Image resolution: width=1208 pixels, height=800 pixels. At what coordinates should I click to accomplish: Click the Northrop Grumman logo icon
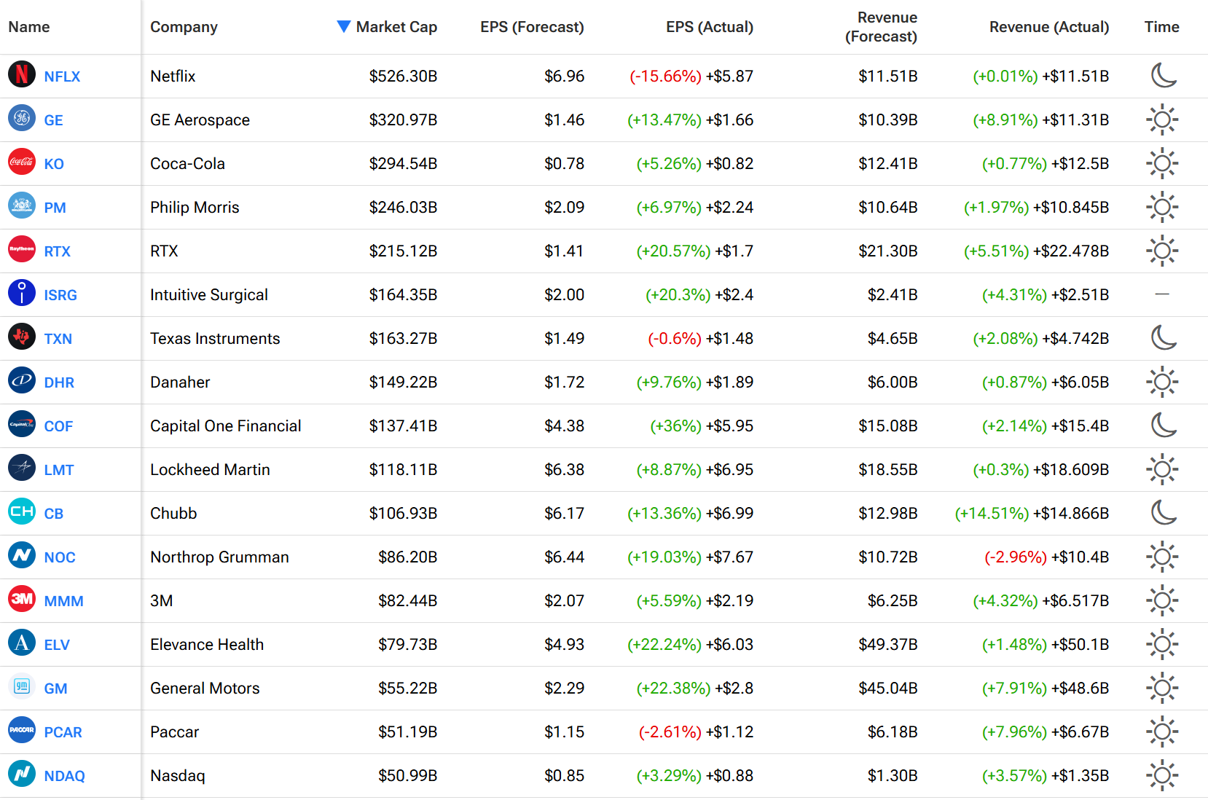coord(22,555)
